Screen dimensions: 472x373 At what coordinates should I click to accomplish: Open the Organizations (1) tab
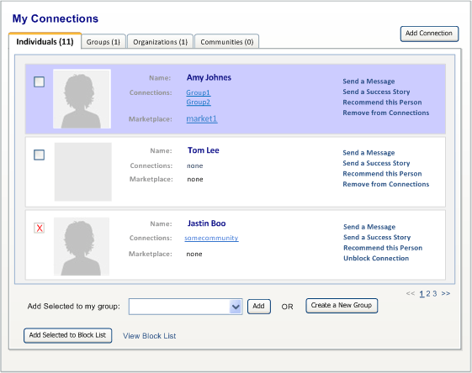(160, 42)
